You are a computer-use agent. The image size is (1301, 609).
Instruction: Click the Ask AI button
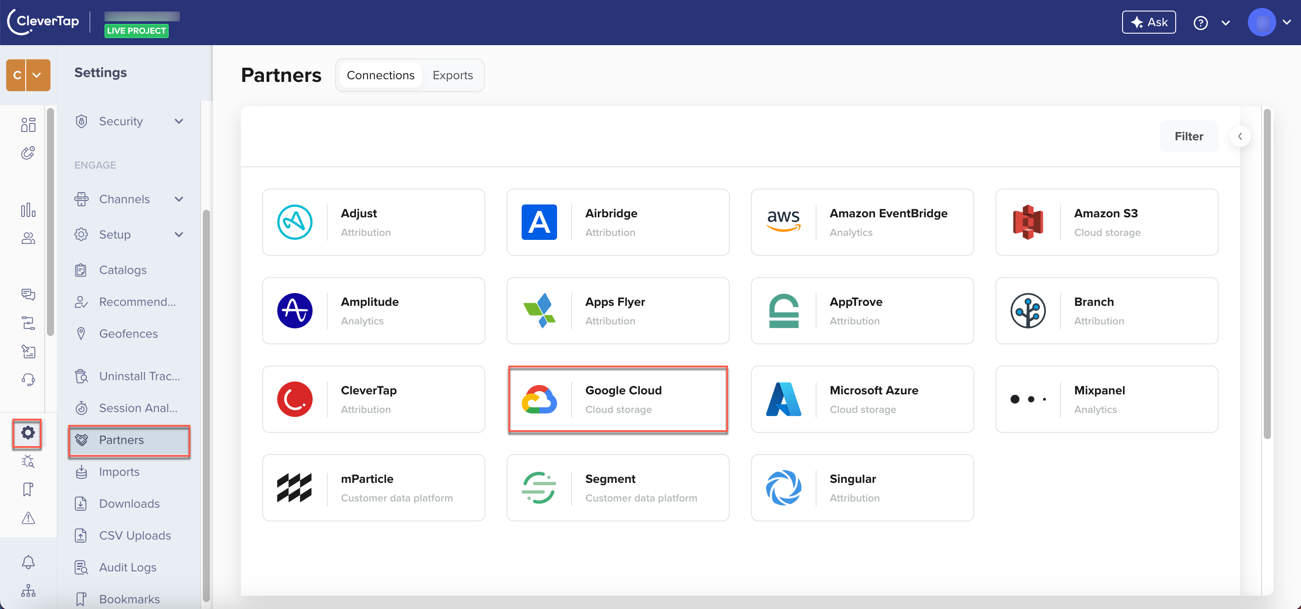(1149, 22)
